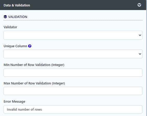The height and width of the screenshot is (116, 147).
Task: Collapse the Data & Validation section chevron
Action: click(139, 5)
